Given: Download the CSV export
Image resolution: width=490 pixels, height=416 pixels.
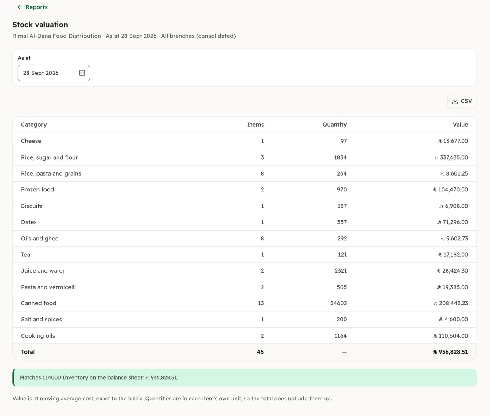Looking at the screenshot, I should click(462, 101).
